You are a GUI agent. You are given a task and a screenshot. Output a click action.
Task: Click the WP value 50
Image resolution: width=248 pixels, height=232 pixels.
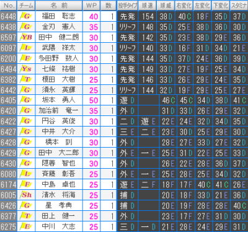tap(94, 100)
